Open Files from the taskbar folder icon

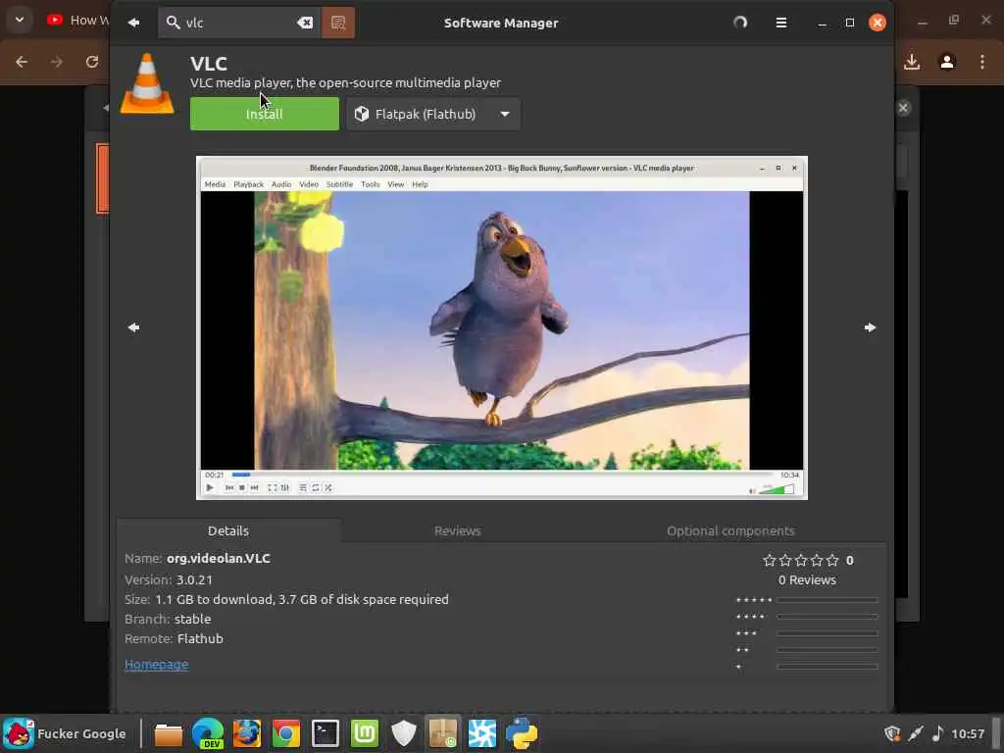coord(169,733)
